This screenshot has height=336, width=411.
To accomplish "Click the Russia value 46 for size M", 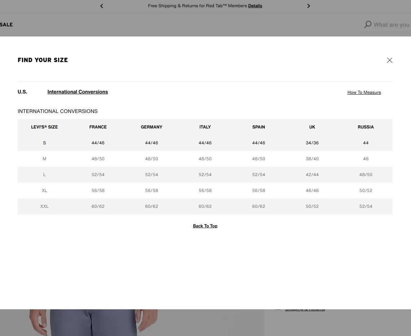I will click(x=366, y=159).
